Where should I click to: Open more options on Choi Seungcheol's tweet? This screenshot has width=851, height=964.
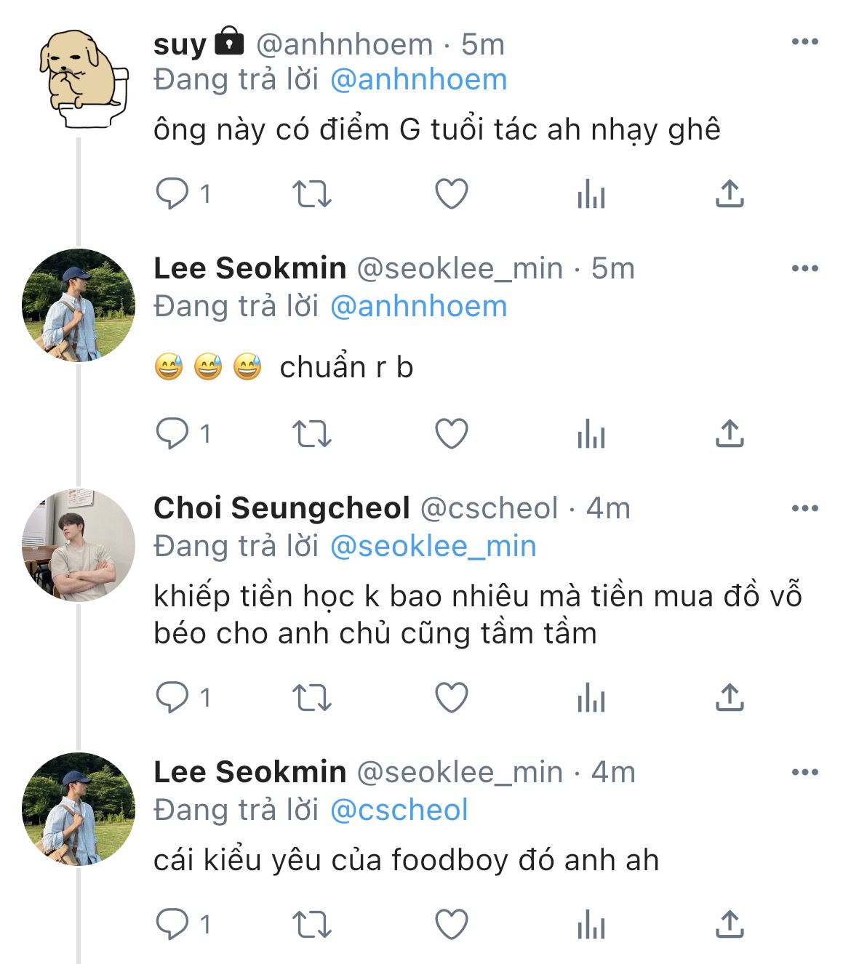(x=804, y=508)
